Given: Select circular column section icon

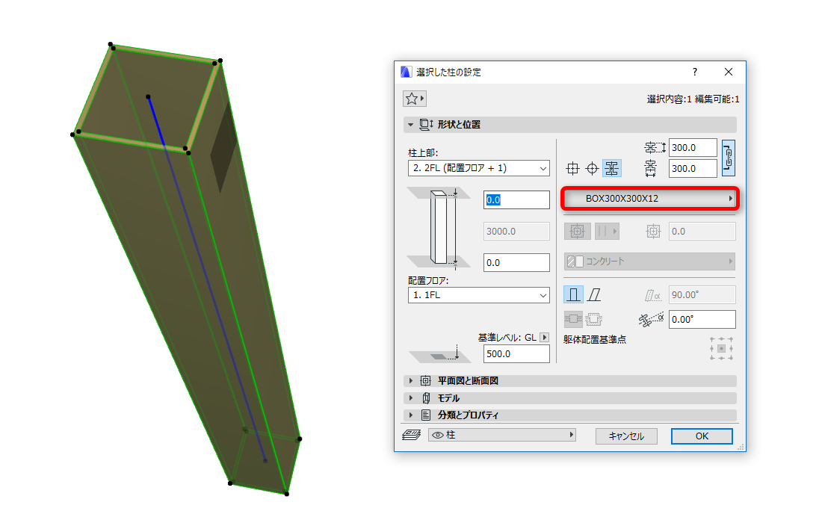Looking at the screenshot, I should pos(593,169).
